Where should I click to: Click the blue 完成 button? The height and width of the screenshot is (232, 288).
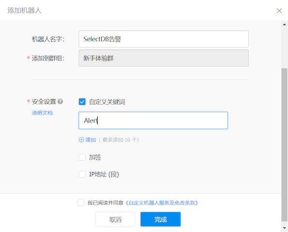(x=161, y=219)
